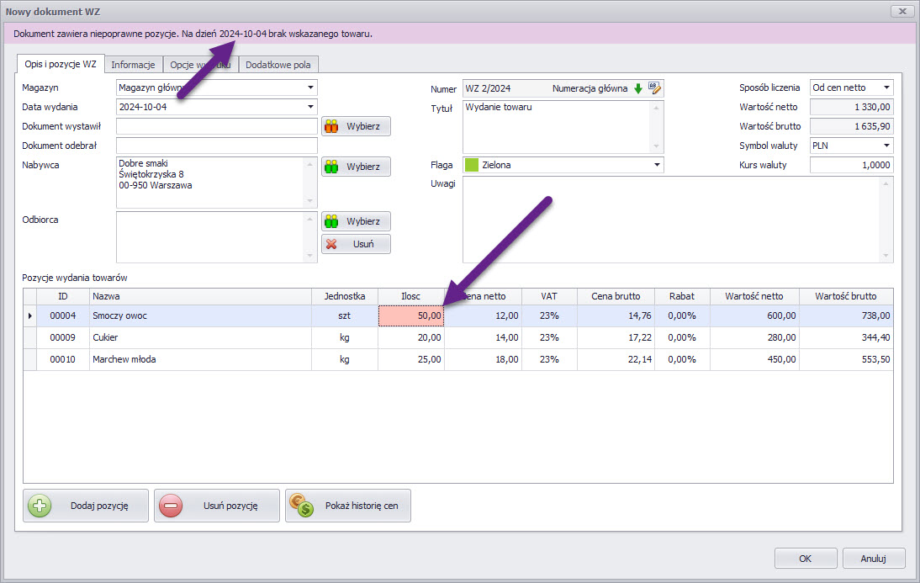Cancel the document with Anuluj
The image size is (920, 583).
[874, 559]
